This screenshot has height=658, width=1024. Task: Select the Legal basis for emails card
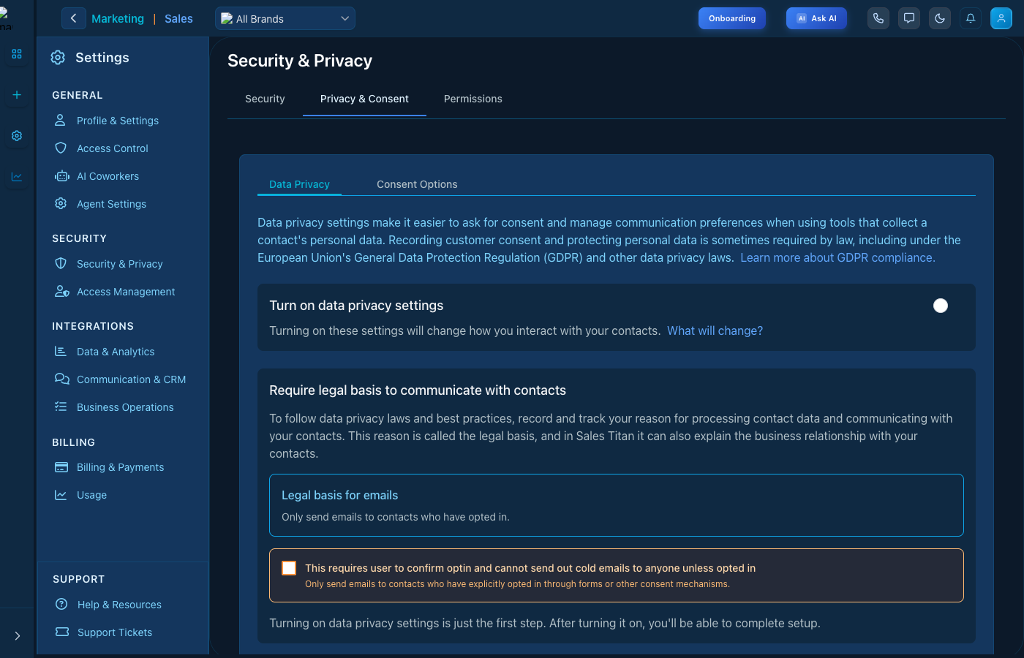(x=616, y=505)
